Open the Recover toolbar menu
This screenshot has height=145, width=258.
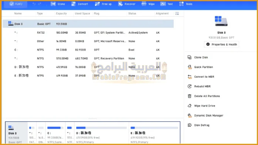[127, 4]
